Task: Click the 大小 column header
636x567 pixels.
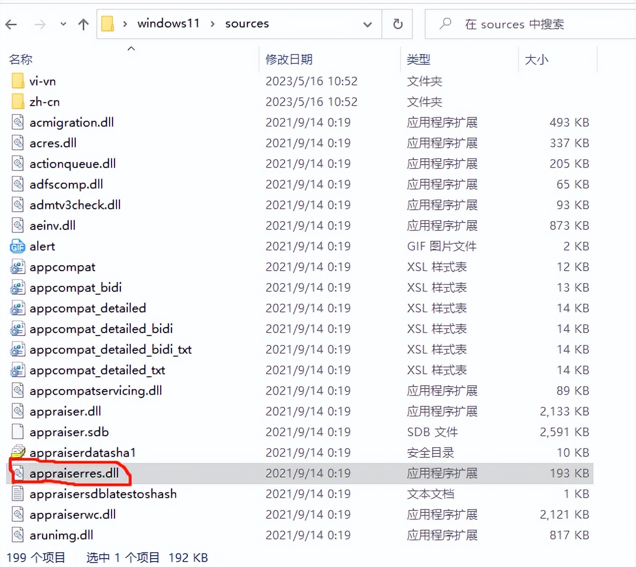Action: pos(537,59)
